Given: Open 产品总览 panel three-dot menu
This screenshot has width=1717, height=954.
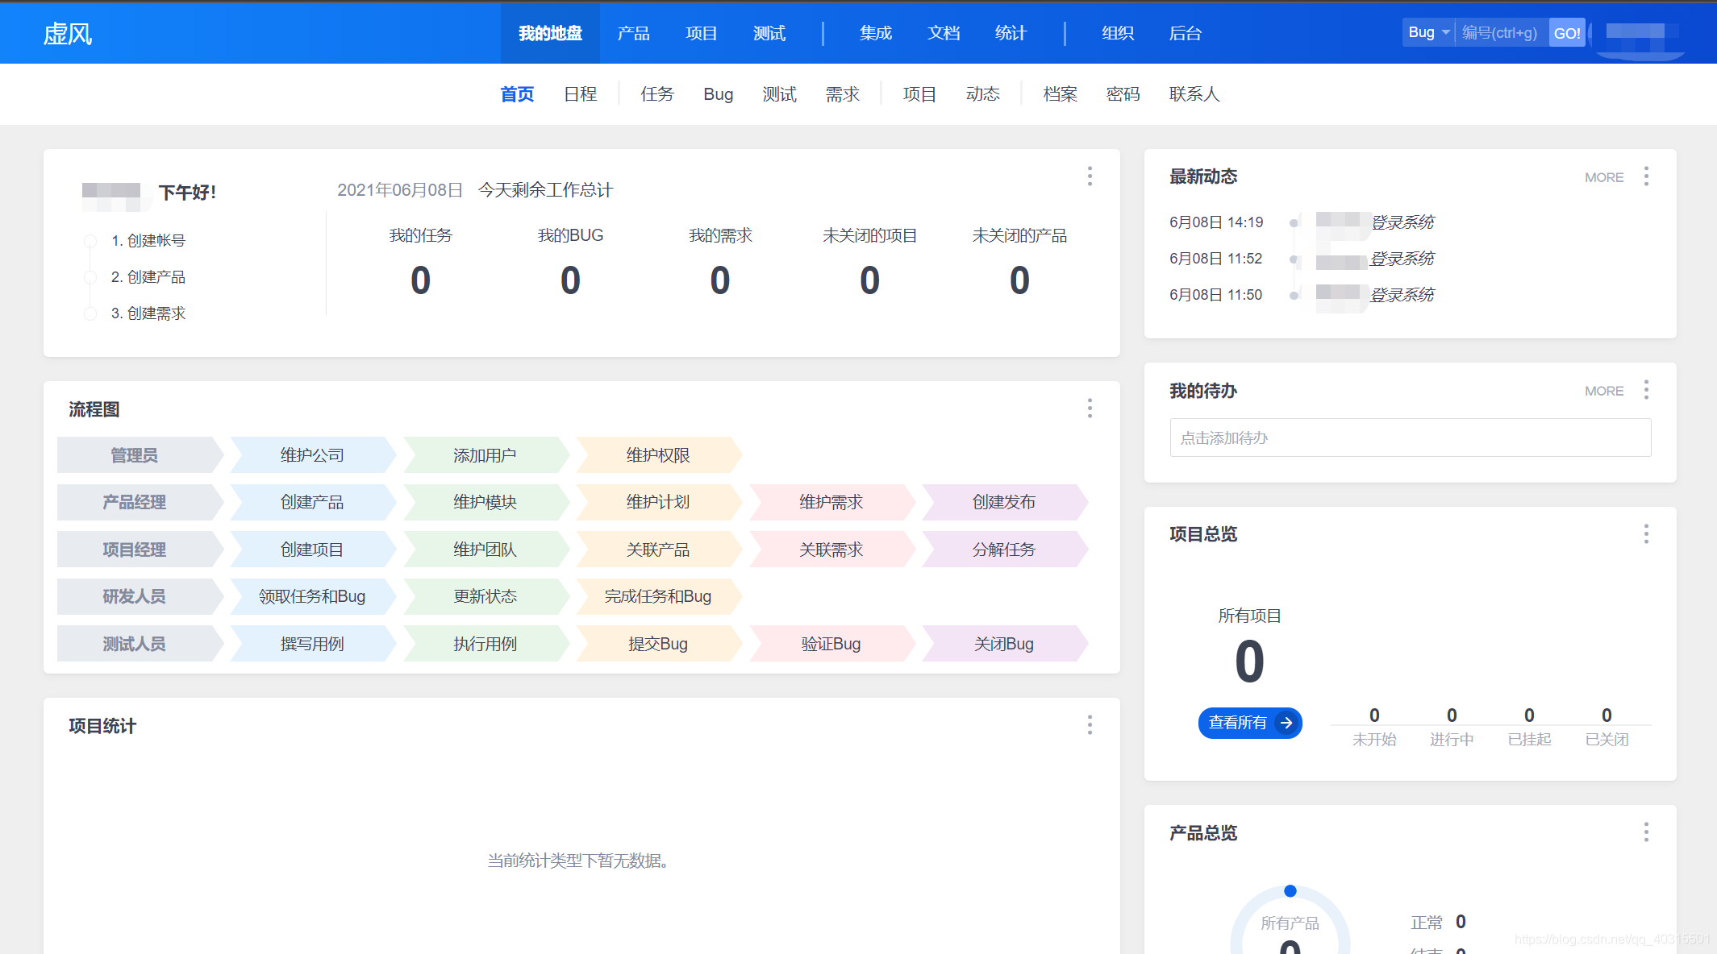Looking at the screenshot, I should [x=1646, y=832].
